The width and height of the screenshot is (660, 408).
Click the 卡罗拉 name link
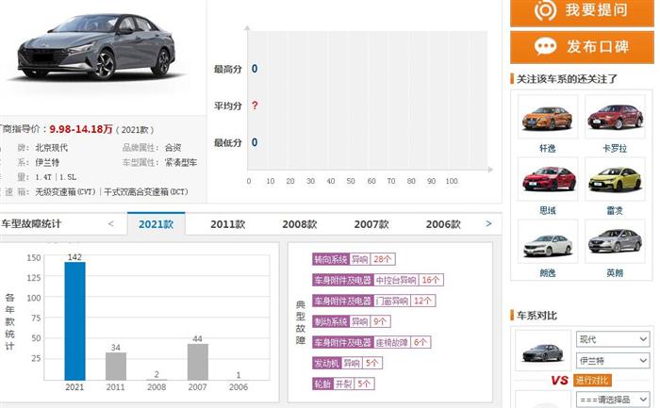[x=615, y=149]
